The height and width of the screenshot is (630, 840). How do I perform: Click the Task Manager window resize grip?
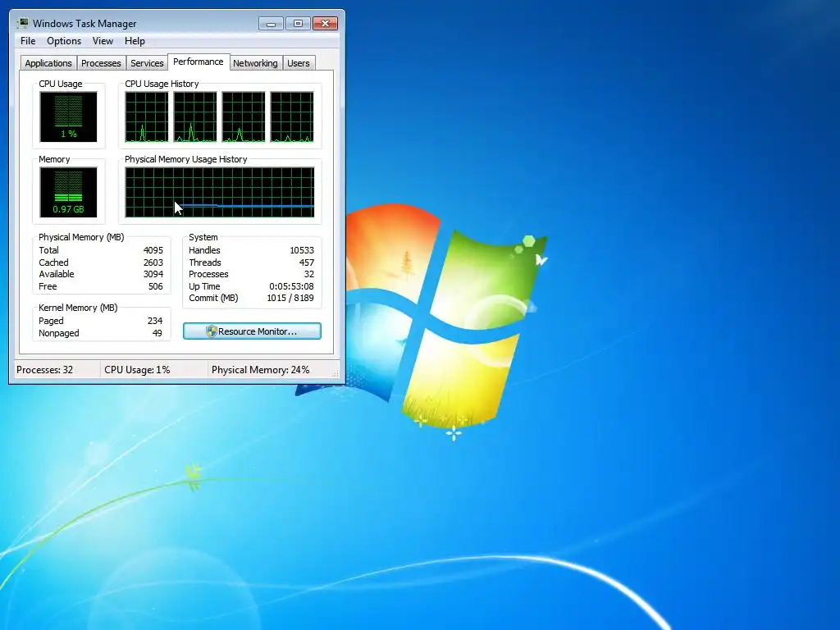click(336, 374)
